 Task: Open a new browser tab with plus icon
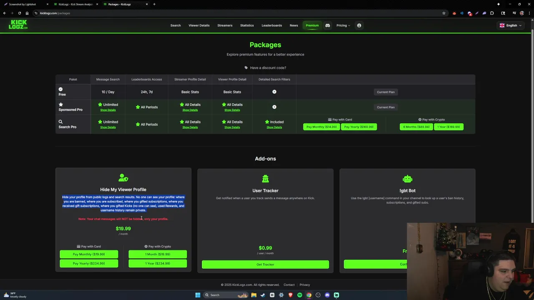(x=154, y=4)
